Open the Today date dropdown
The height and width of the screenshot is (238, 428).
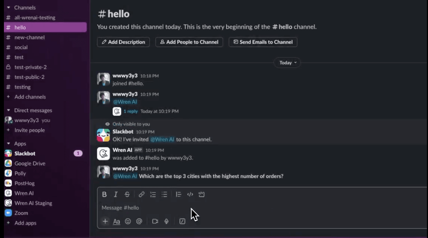(x=288, y=63)
